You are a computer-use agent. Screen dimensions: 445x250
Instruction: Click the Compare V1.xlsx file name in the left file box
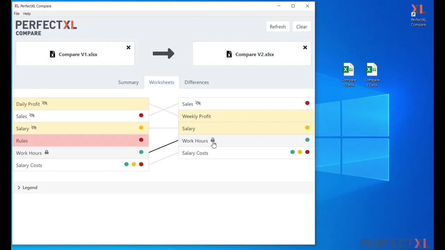coord(78,55)
